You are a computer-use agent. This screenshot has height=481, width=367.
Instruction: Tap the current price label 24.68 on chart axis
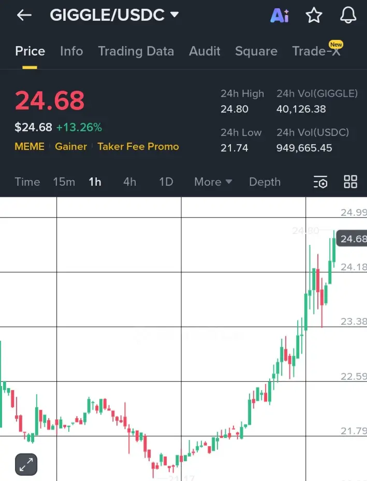pyautogui.click(x=351, y=238)
